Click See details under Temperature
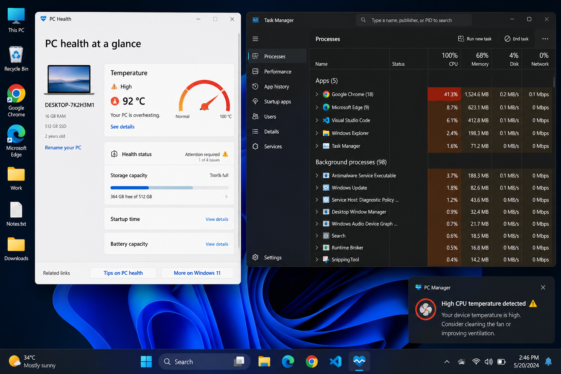 pos(122,127)
